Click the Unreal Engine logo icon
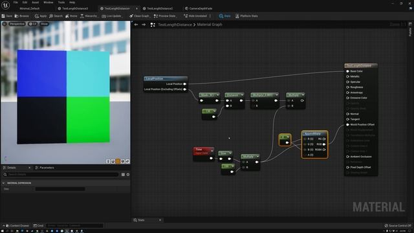 [6, 5]
